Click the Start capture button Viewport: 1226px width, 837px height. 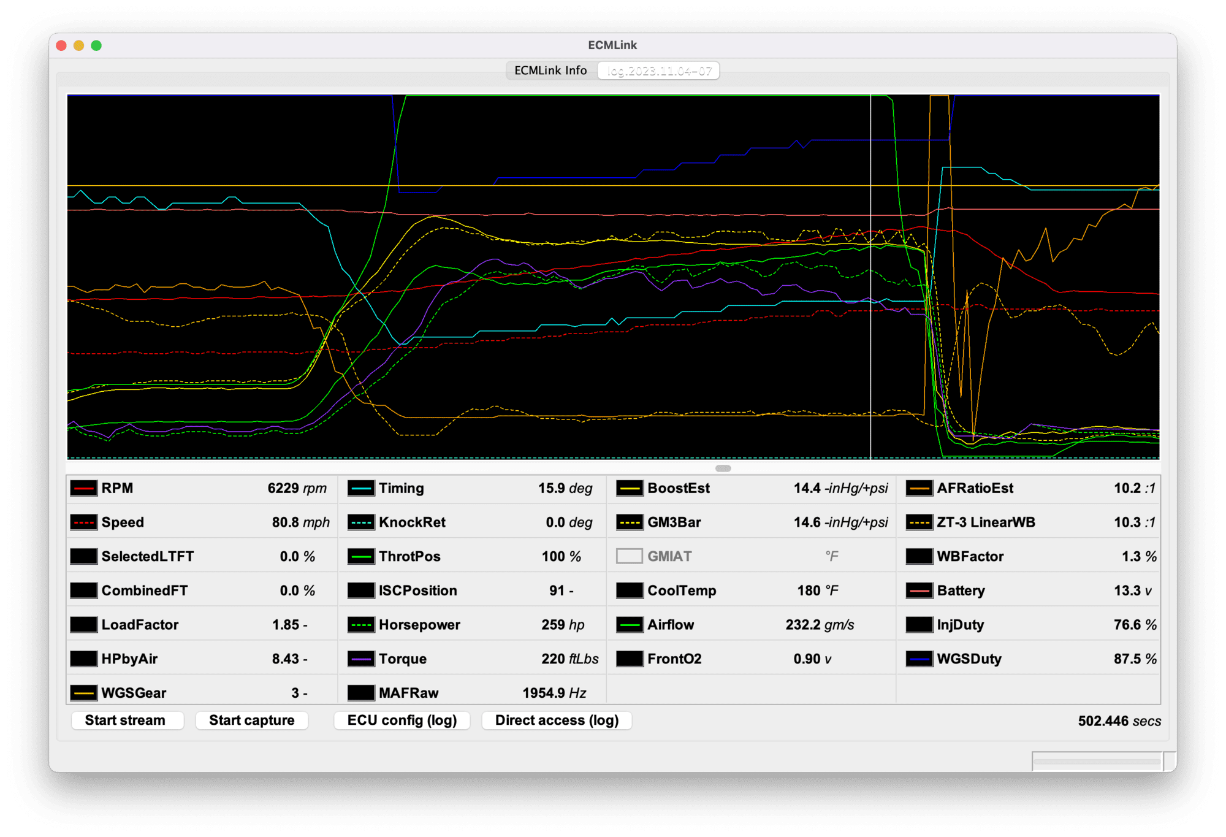coord(251,720)
